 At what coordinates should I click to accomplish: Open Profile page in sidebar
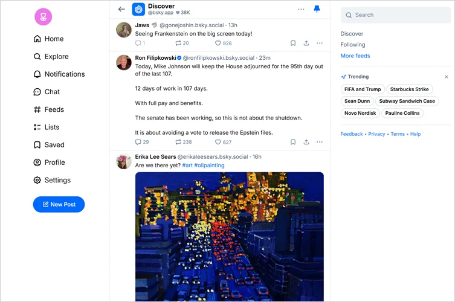click(x=49, y=162)
